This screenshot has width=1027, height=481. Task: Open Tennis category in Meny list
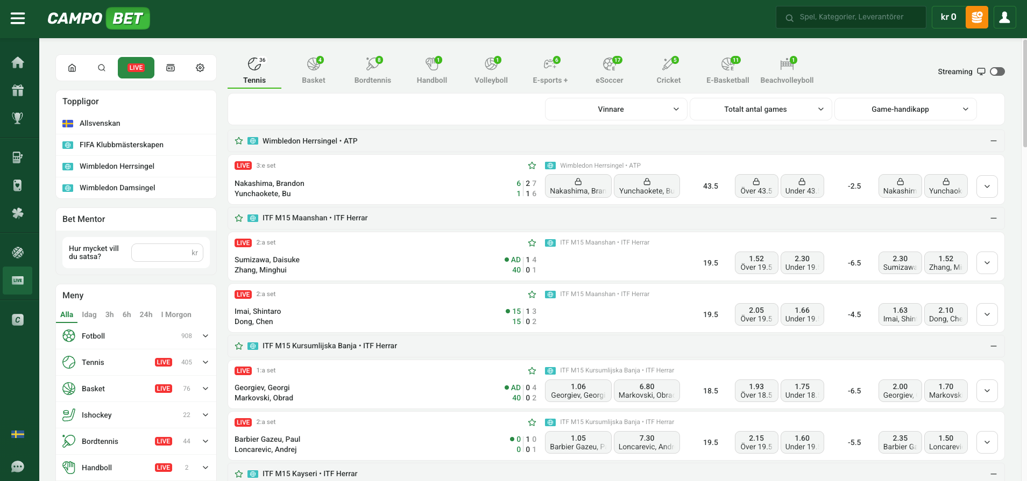point(136,362)
